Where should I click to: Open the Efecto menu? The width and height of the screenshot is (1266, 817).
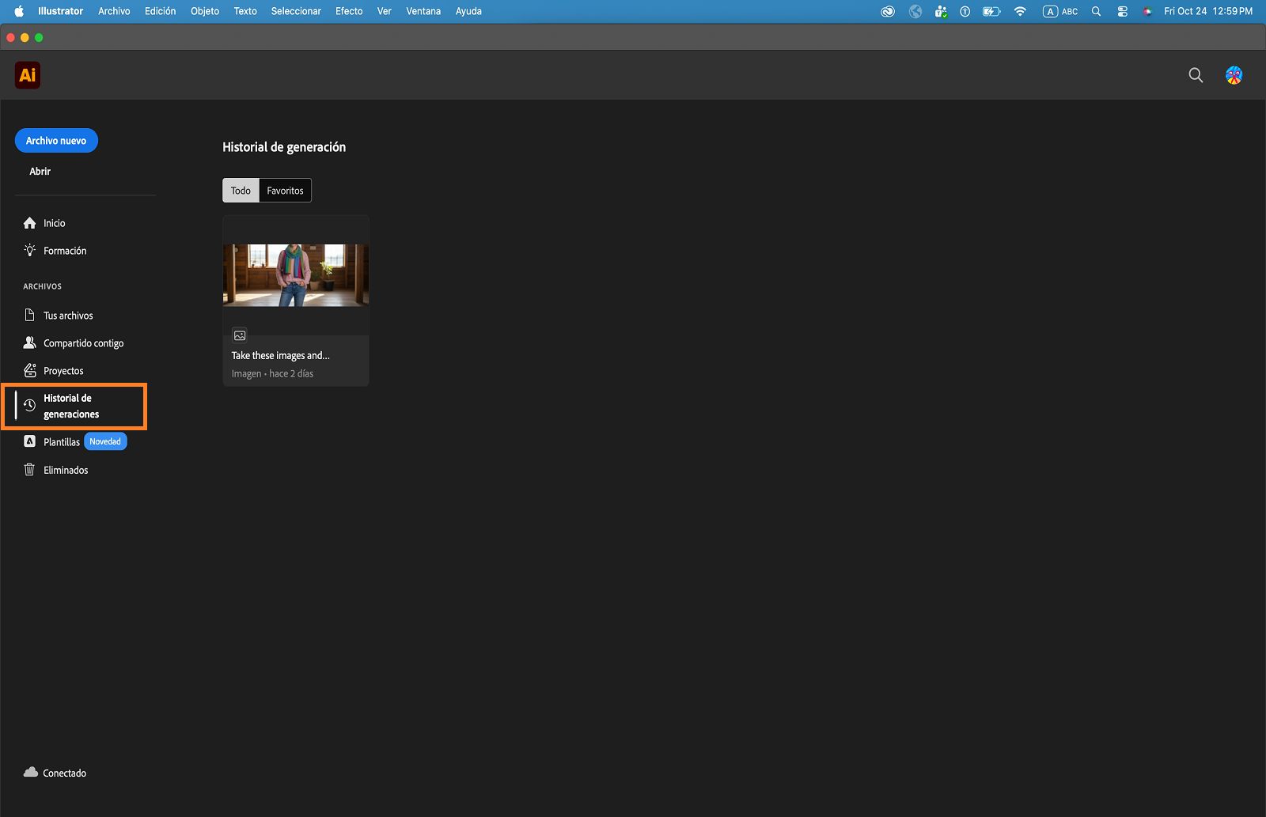348,11
